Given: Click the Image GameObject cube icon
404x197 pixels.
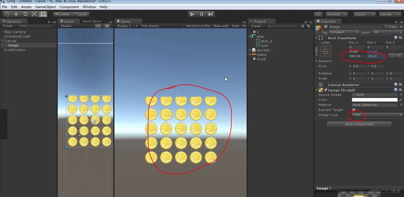Looking at the screenshot, I should 318,28.
